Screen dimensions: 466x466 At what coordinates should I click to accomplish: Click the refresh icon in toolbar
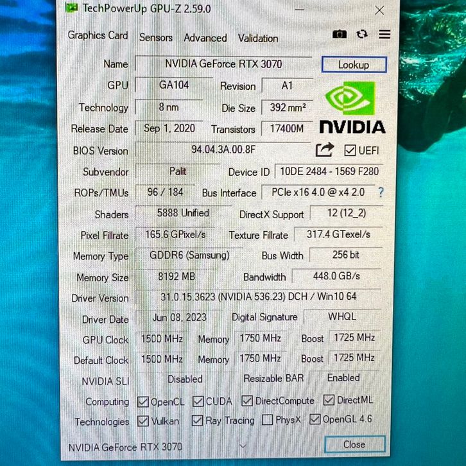coord(362,35)
